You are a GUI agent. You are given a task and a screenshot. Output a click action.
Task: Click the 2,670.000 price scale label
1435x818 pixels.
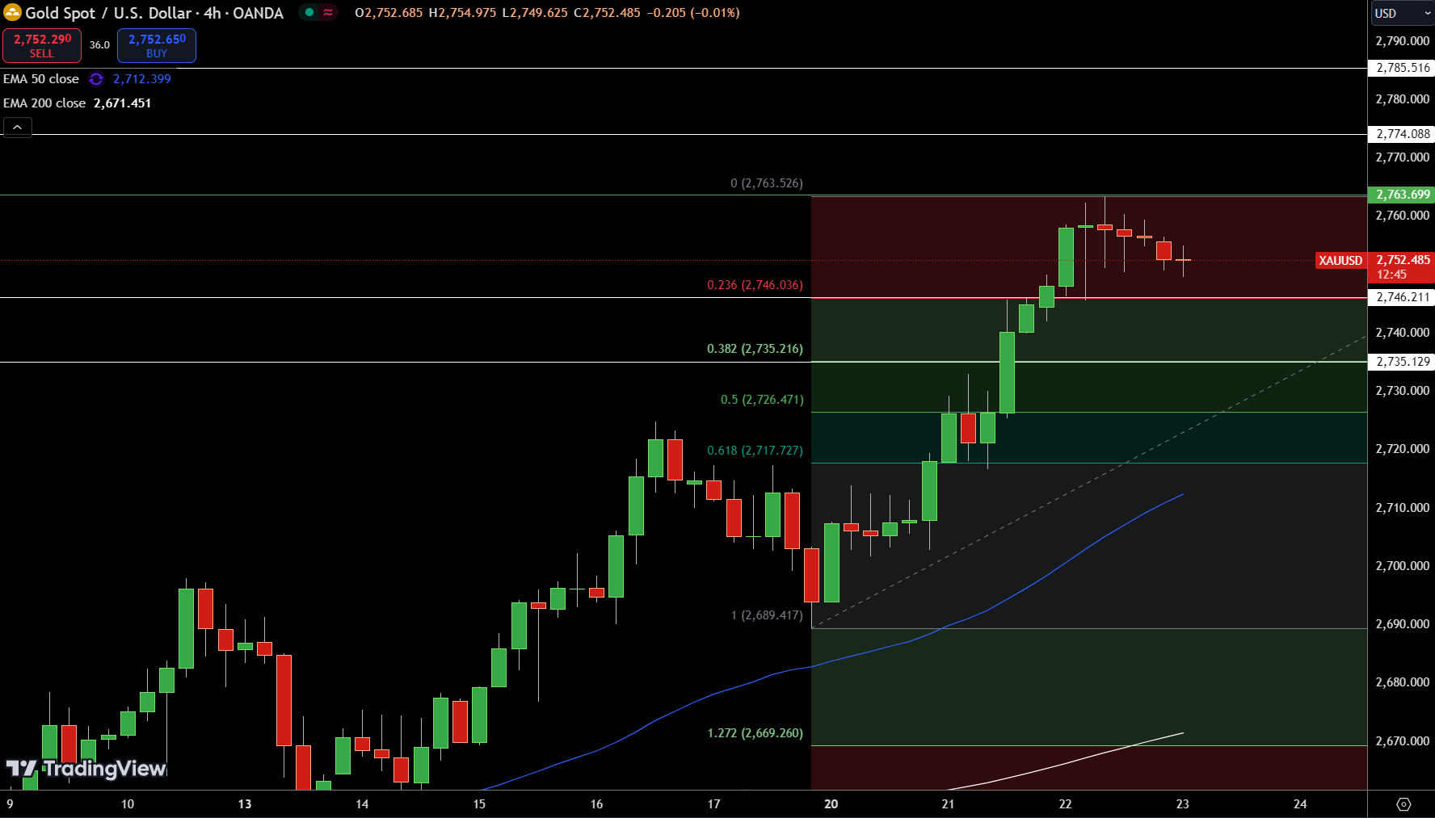click(x=1403, y=741)
